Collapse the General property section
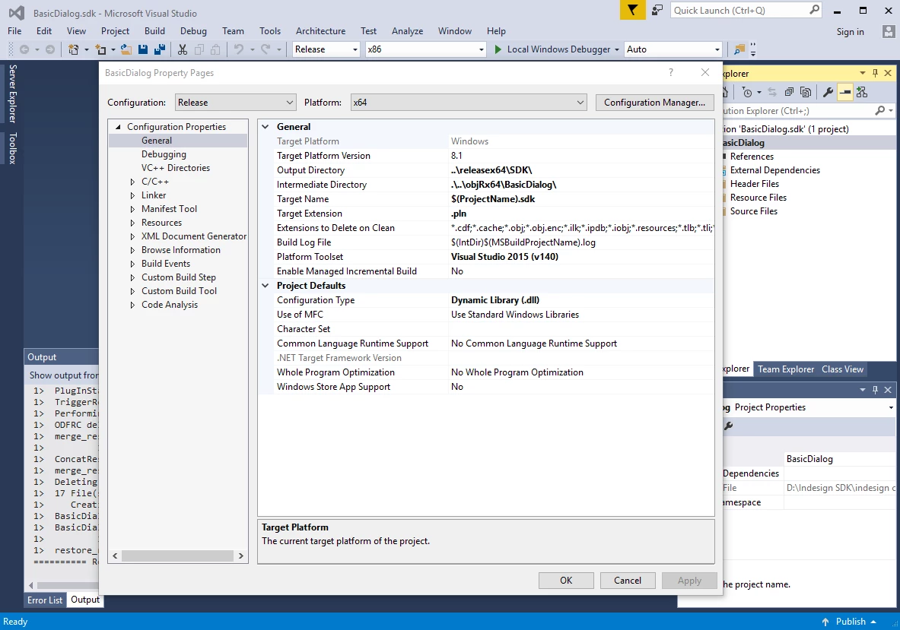 [266, 127]
